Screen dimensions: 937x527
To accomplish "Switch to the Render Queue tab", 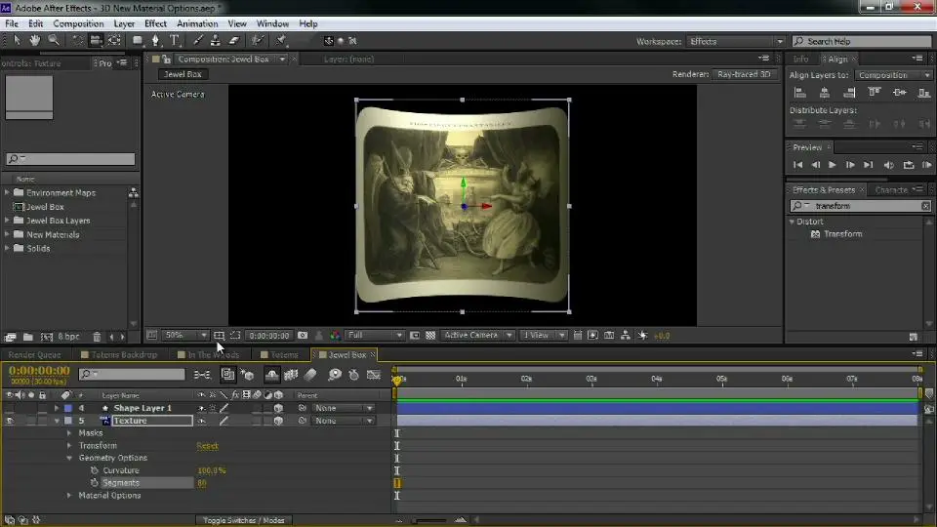I will click(35, 355).
